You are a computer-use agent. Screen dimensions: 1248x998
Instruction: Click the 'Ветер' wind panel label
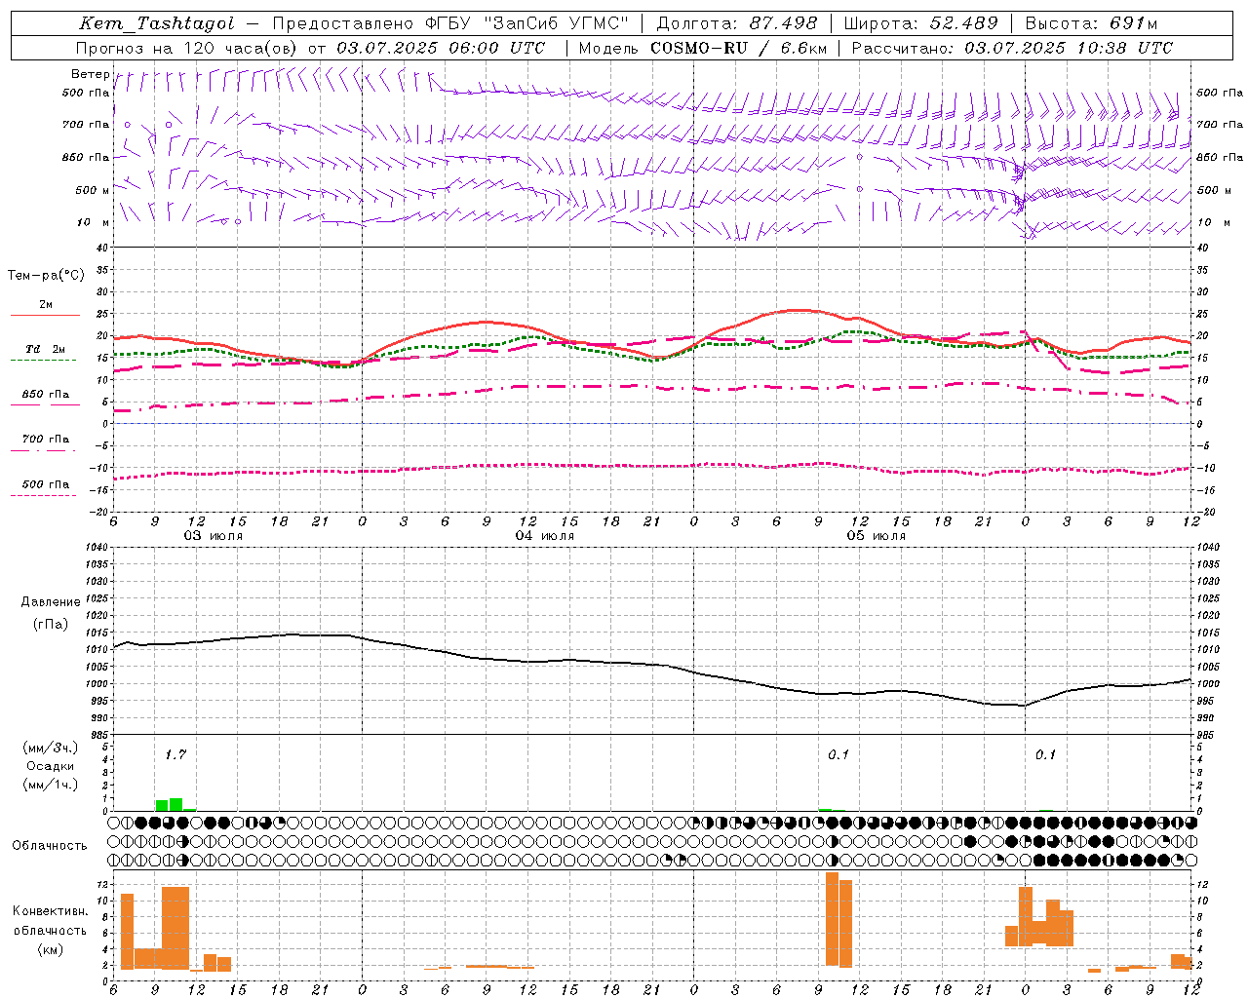pos(90,74)
